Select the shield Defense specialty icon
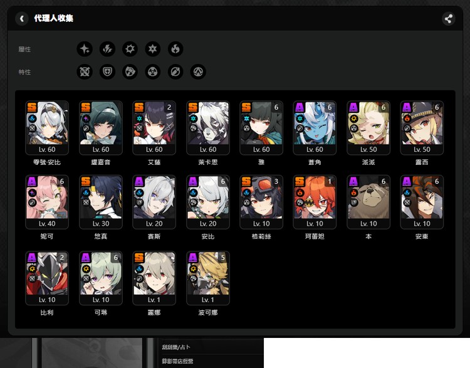Image resolution: width=470 pixels, height=368 pixels. 107,72
